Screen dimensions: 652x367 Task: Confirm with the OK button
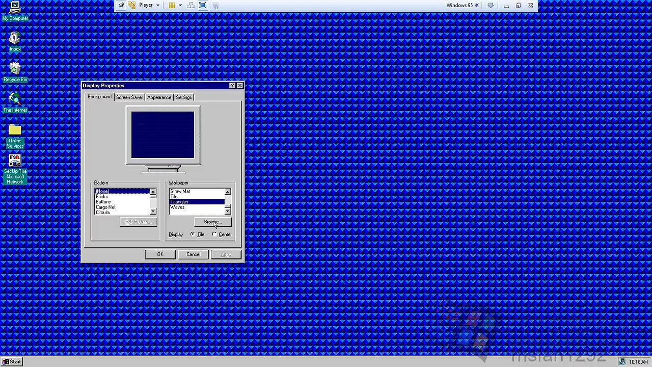160,254
